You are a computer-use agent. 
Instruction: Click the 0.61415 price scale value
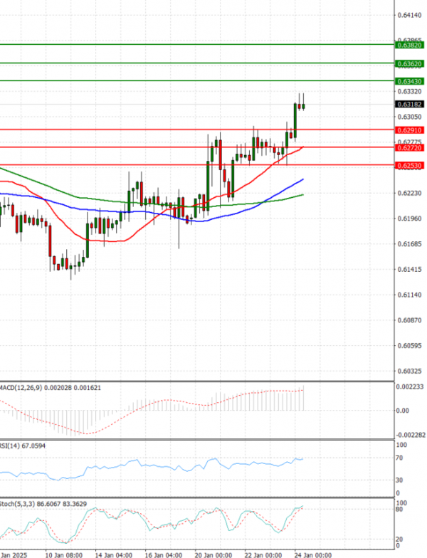coord(409,269)
